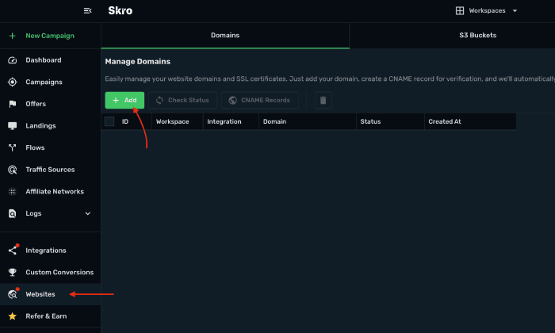This screenshot has height=333, width=555.
Task: Collapse the sidebar with the menu icon
Action: (x=87, y=11)
